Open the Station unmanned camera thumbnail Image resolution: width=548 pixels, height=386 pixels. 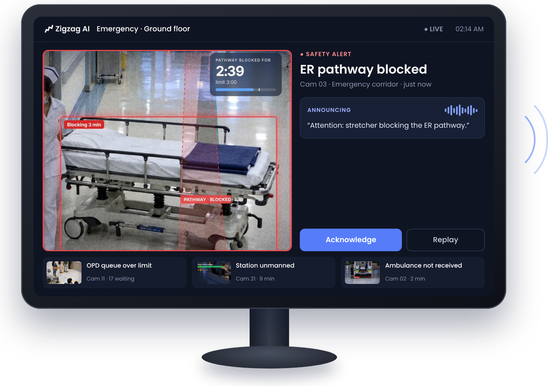tap(213, 272)
